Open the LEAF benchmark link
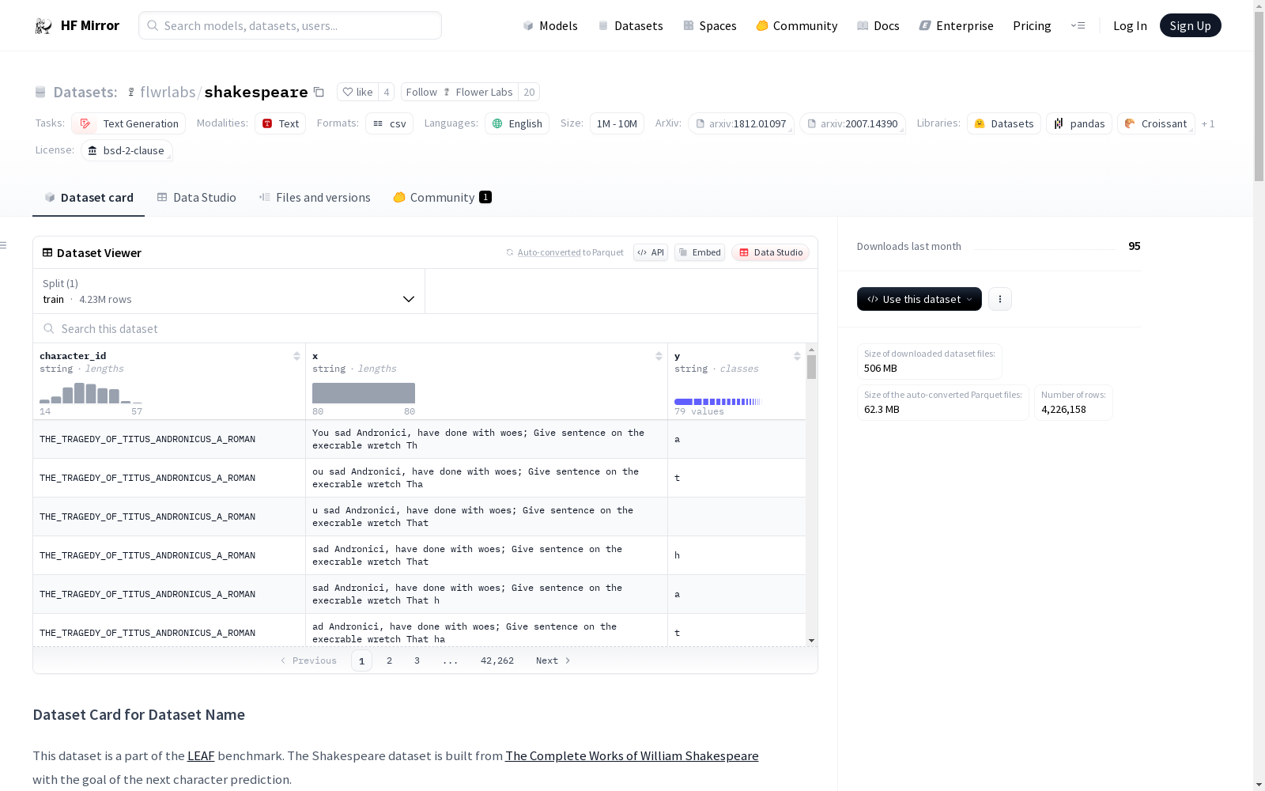Viewport: 1265px width, 791px height. pos(201,755)
